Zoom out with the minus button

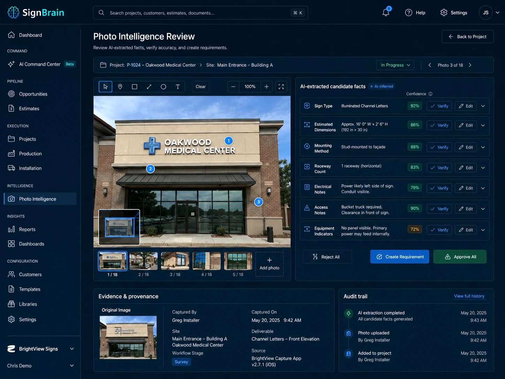pyautogui.click(x=233, y=87)
